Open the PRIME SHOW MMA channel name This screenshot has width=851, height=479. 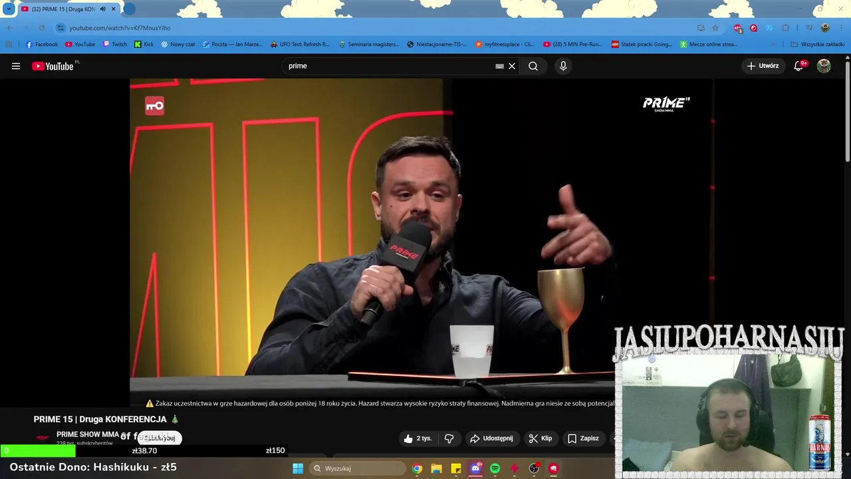(x=88, y=434)
